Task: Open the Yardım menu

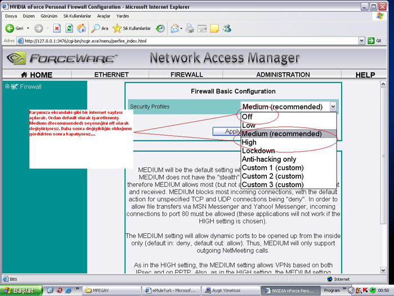Action: (123, 16)
